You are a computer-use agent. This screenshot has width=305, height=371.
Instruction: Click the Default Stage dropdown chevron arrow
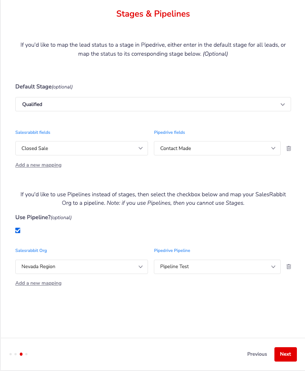tap(283, 105)
